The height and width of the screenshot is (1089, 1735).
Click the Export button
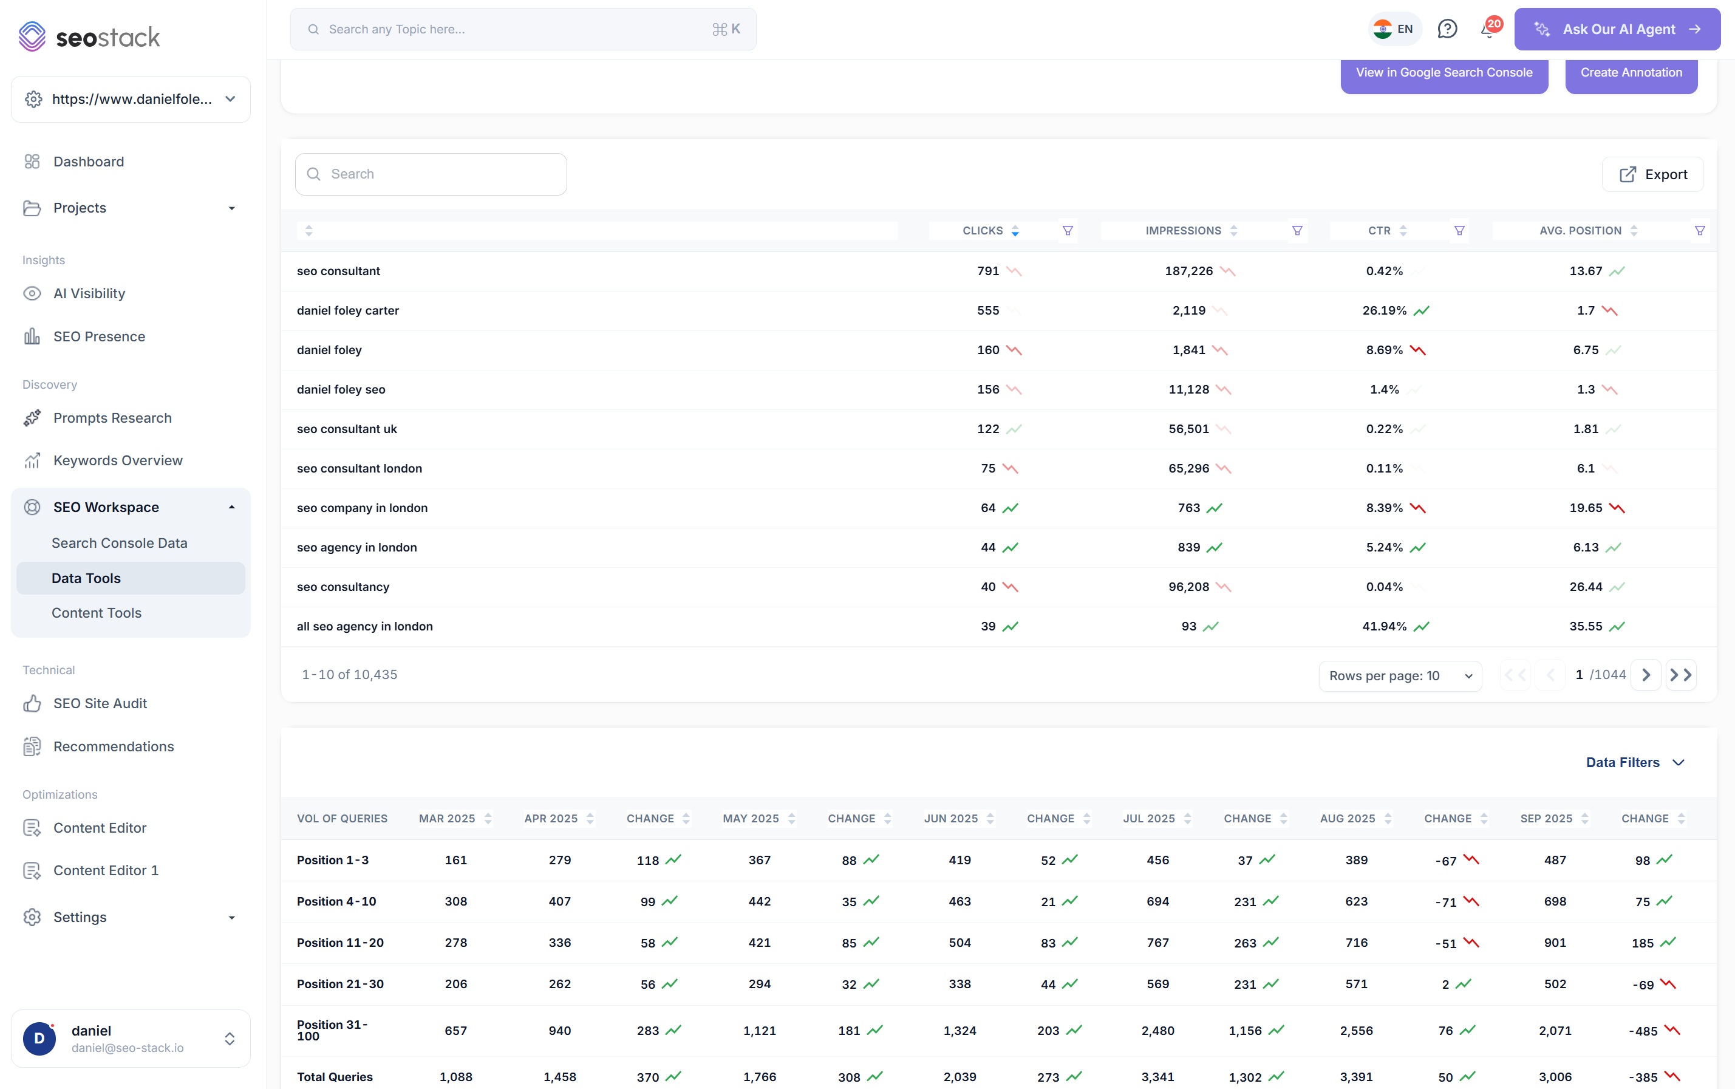1652,174
